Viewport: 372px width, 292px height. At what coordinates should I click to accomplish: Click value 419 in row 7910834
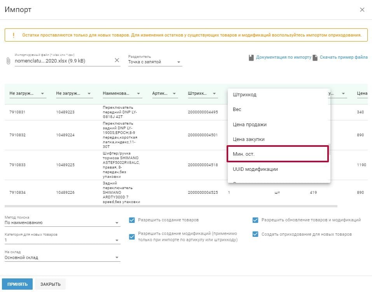click(x=313, y=193)
